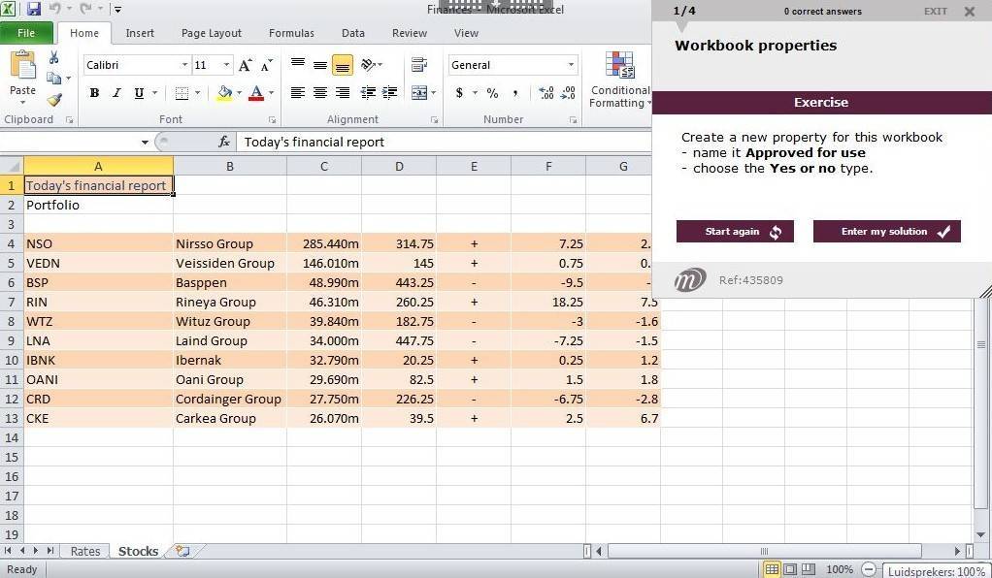
Task: Open the font size dropdown
Action: click(227, 65)
